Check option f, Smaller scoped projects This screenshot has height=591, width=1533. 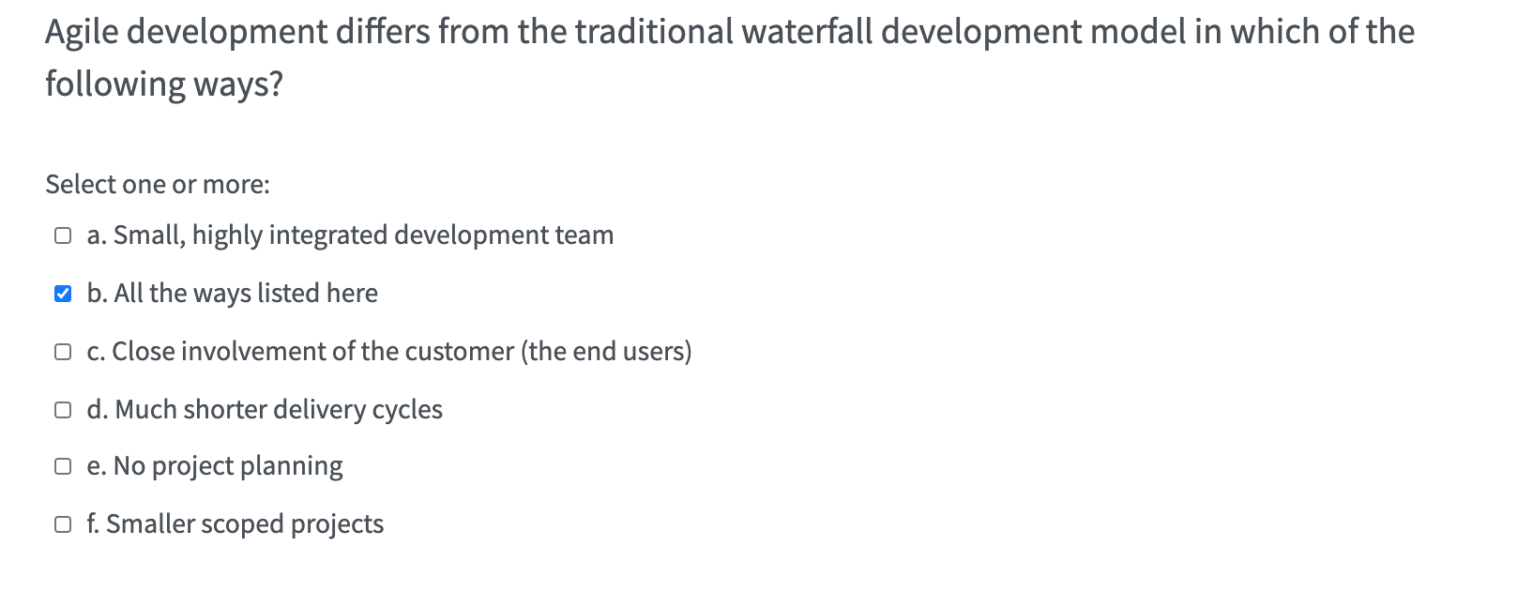click(x=62, y=523)
